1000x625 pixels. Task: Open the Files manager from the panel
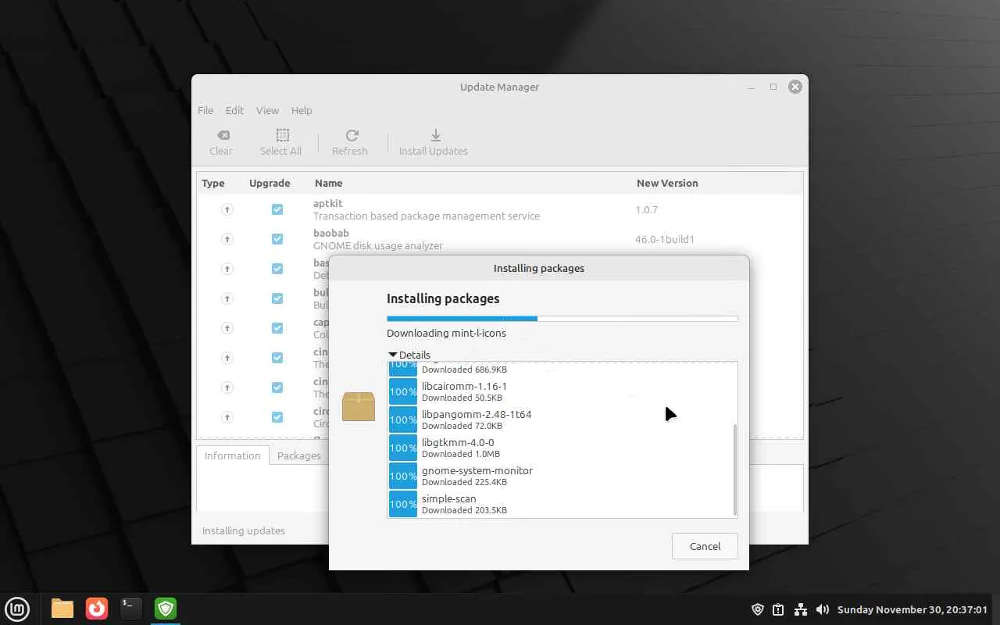click(62, 609)
